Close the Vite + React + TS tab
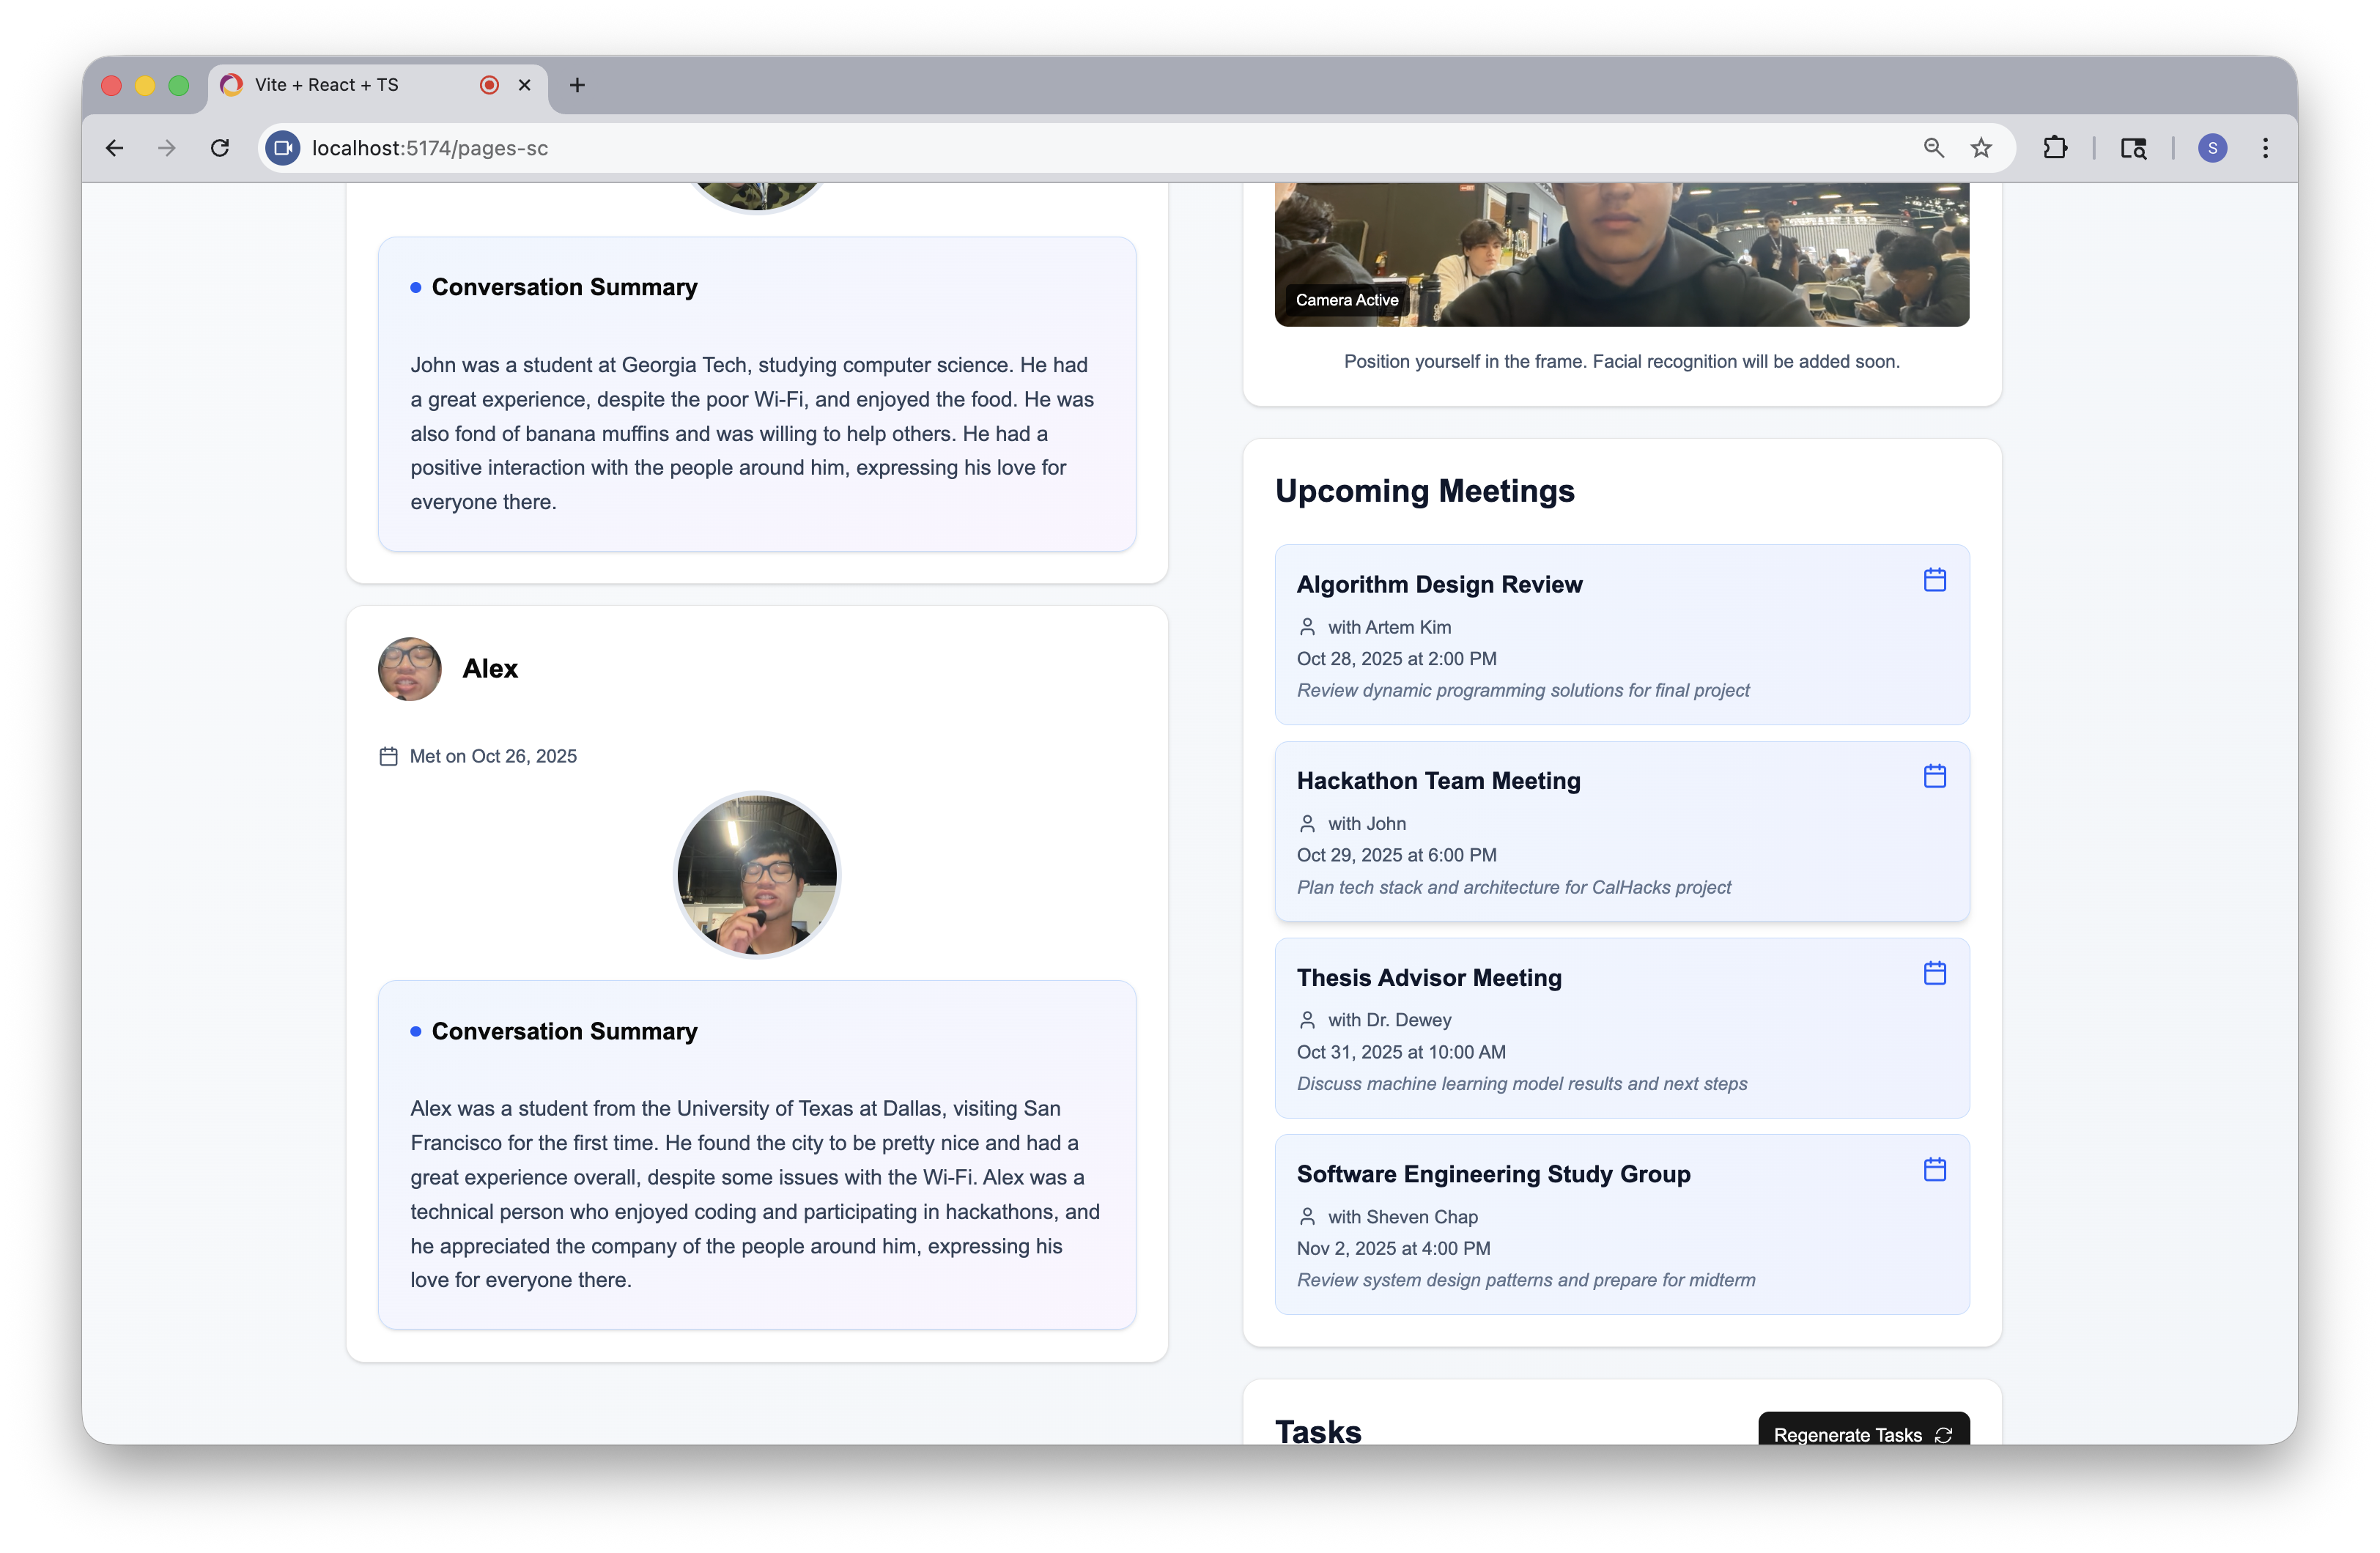The width and height of the screenshot is (2380, 1553). (524, 85)
